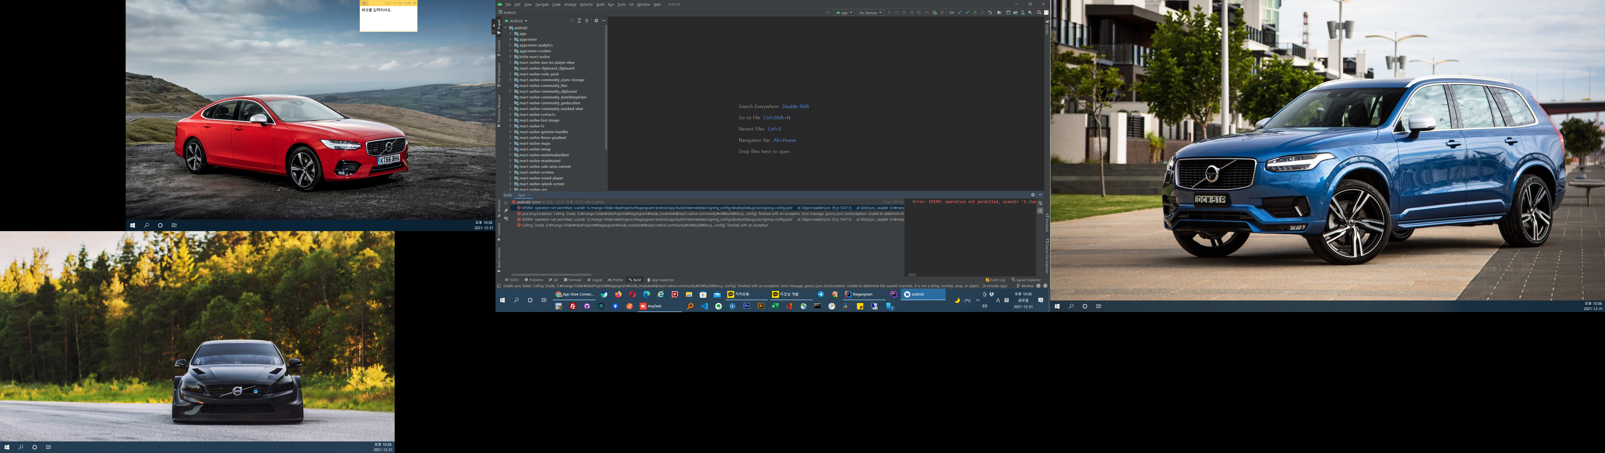Open the app run configuration dropdown

(844, 12)
